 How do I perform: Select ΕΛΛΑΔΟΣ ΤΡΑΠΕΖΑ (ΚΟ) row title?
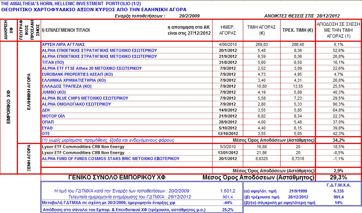[67, 86]
